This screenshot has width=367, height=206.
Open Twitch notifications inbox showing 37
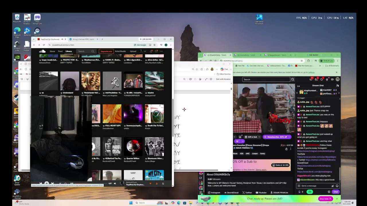point(311,79)
